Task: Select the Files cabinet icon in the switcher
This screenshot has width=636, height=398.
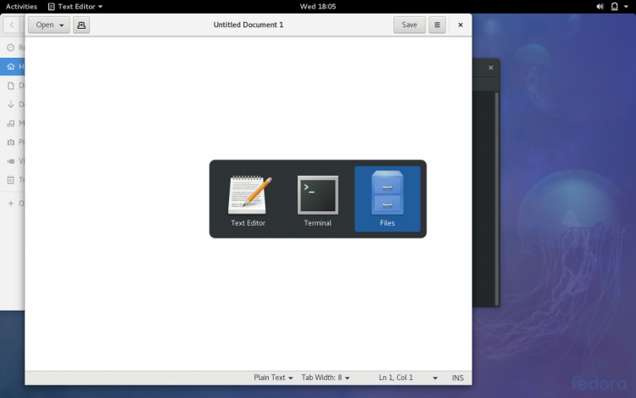Action: click(388, 194)
